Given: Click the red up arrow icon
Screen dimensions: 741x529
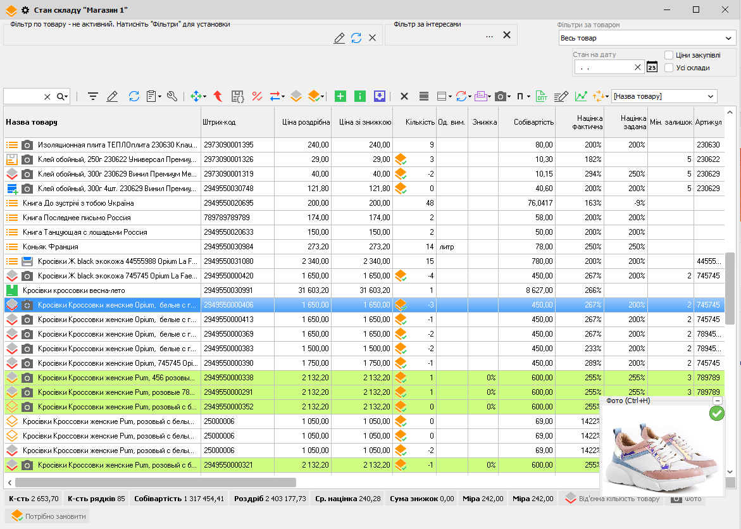Looking at the screenshot, I should [218, 96].
